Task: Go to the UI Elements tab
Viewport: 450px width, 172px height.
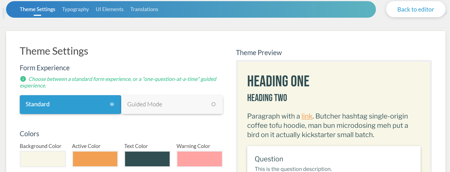Action: point(110,9)
